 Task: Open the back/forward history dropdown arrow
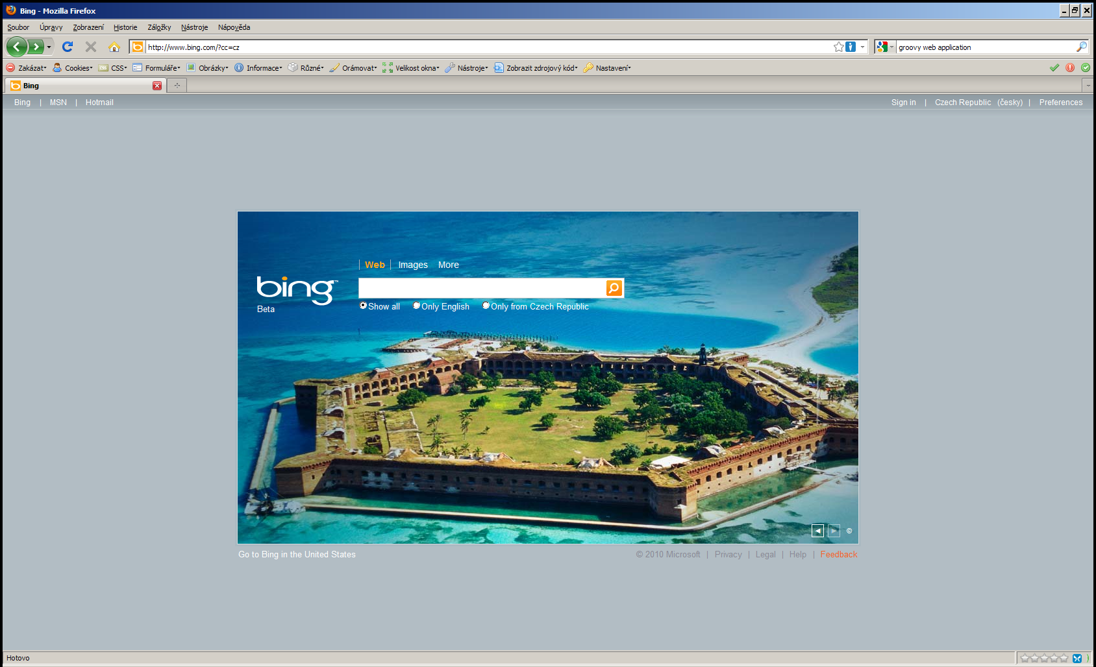(49, 47)
